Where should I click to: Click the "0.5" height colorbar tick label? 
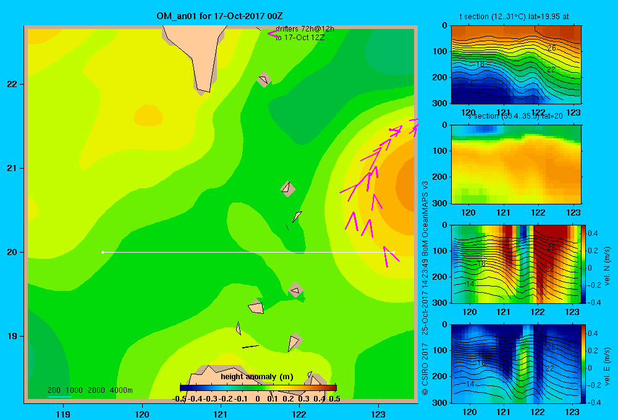(x=334, y=398)
